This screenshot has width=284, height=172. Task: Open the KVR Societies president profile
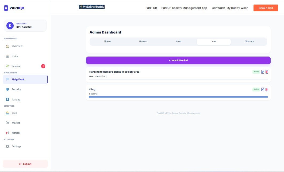click(x=25, y=25)
